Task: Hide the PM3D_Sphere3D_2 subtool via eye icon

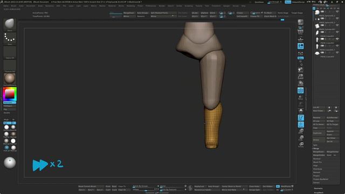Action: [x=337, y=18]
